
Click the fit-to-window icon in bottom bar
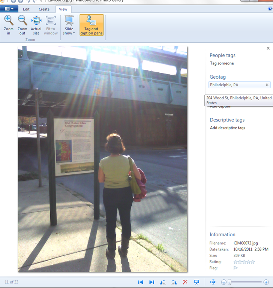(x=213, y=282)
